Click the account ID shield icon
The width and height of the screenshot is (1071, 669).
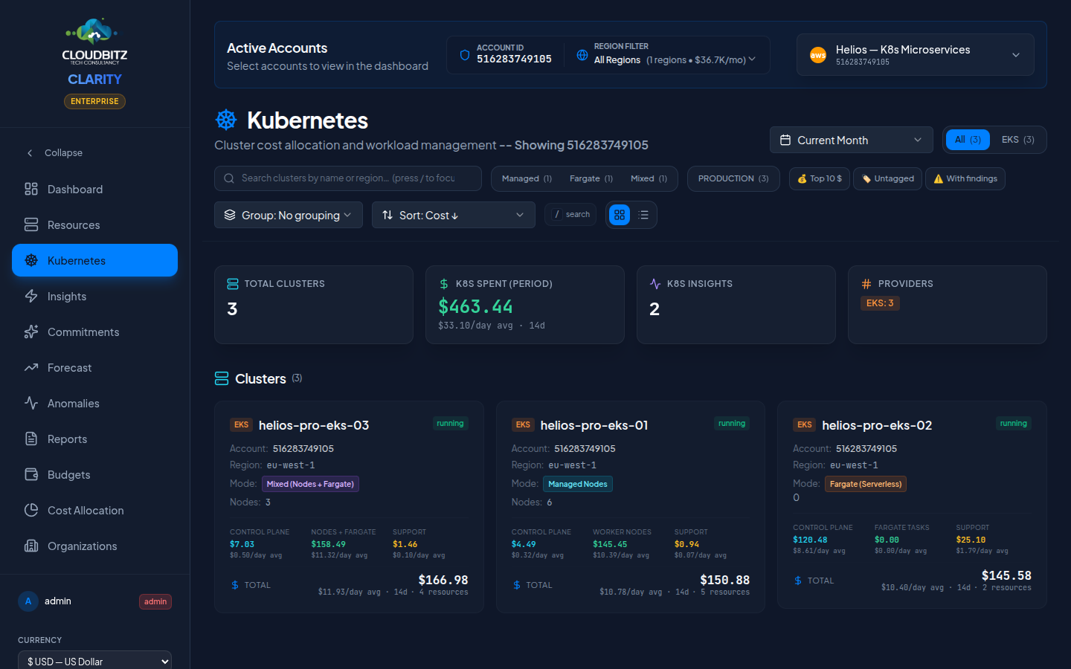(x=465, y=55)
